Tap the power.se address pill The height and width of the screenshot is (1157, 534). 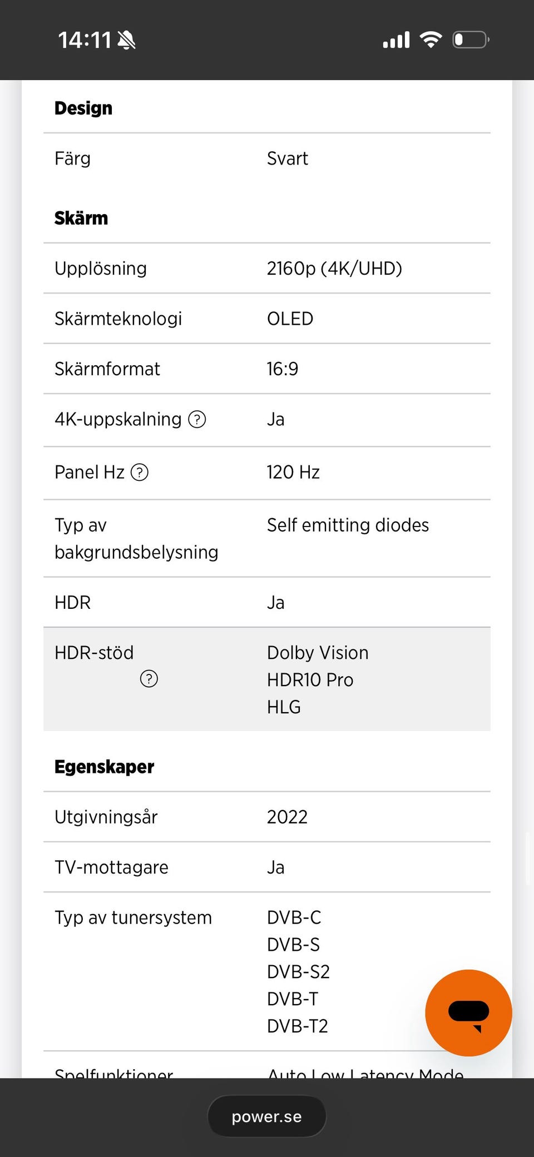pyautogui.click(x=266, y=1116)
